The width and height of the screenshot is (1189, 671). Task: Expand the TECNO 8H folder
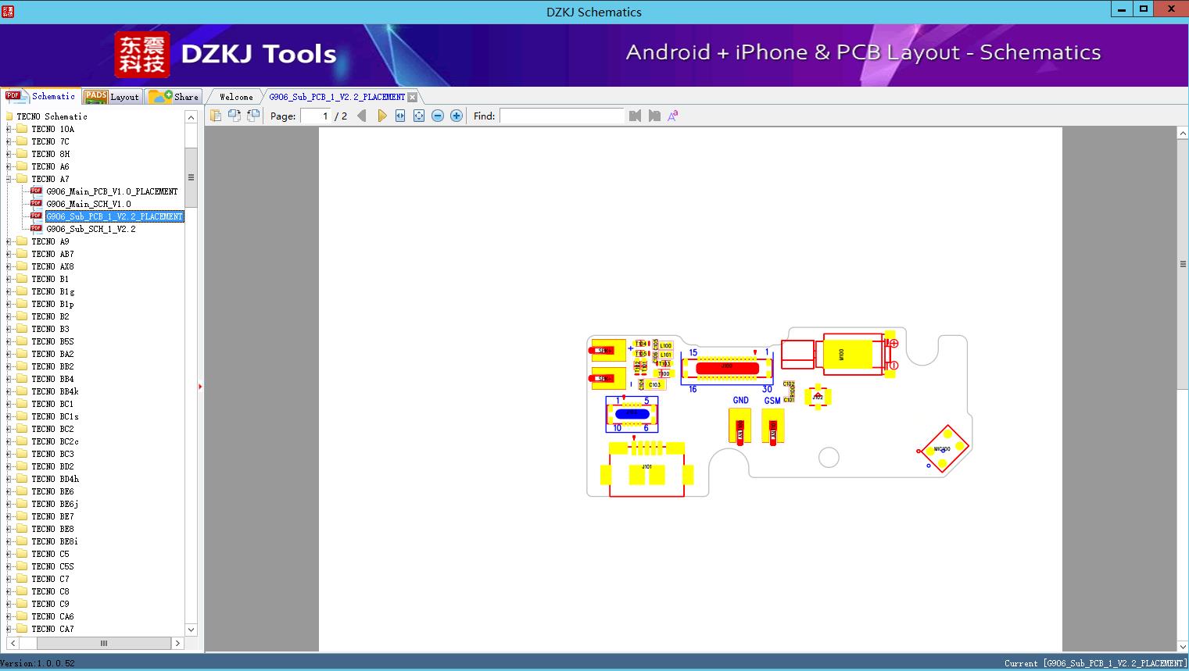tap(9, 154)
